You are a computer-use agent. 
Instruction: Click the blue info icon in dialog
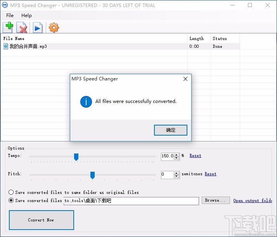click(x=86, y=102)
